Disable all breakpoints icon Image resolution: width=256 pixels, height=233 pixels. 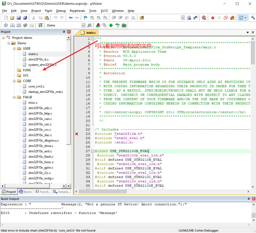(x=226, y=18)
